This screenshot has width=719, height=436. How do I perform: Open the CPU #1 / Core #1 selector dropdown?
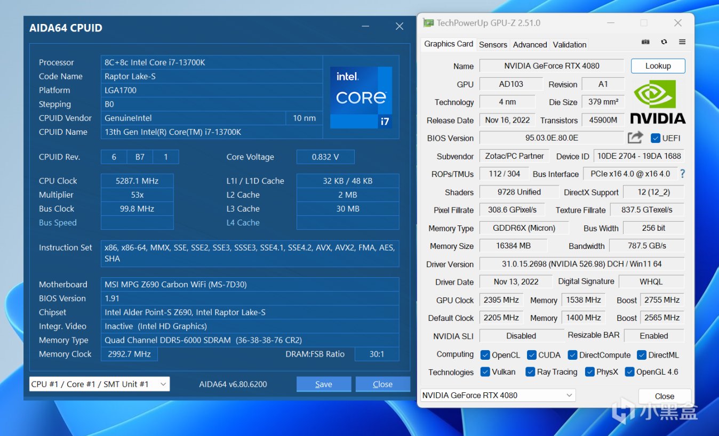point(99,384)
